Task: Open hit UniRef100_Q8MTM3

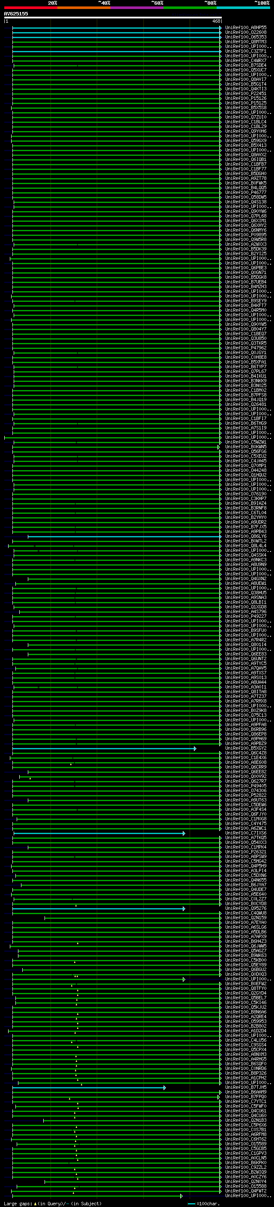Action: point(246,42)
